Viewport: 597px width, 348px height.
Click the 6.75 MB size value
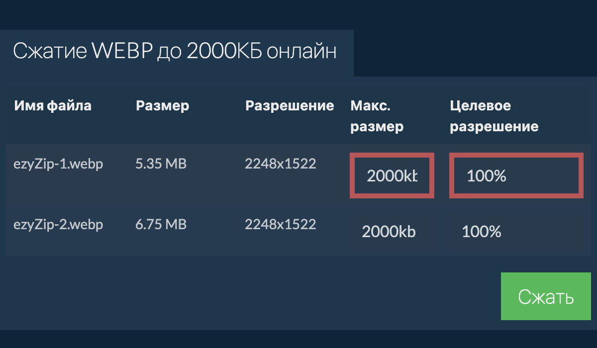(161, 225)
